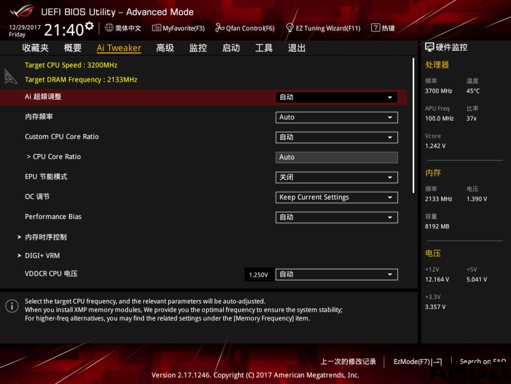Click the 45°C temperature value
This screenshot has width=511, height=384.
tap(473, 91)
